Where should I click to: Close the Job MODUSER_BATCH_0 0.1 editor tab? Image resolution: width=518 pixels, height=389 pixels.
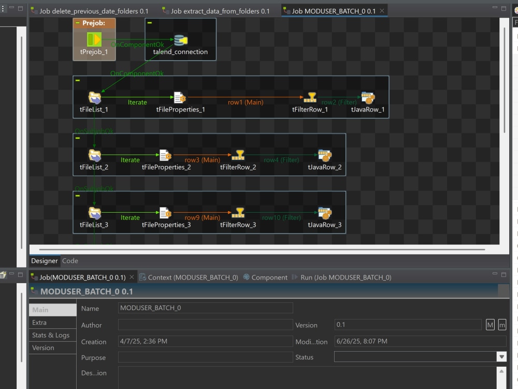click(x=382, y=10)
